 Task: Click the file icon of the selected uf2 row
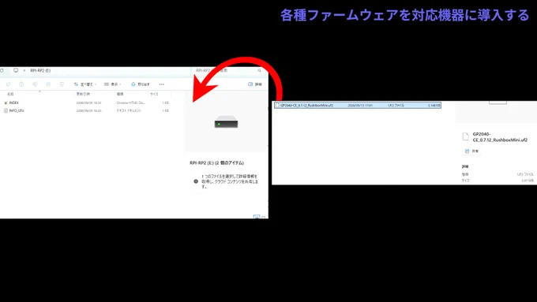[x=277, y=106]
